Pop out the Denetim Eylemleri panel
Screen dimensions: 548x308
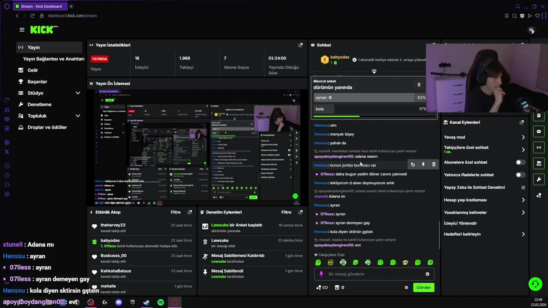(301, 212)
